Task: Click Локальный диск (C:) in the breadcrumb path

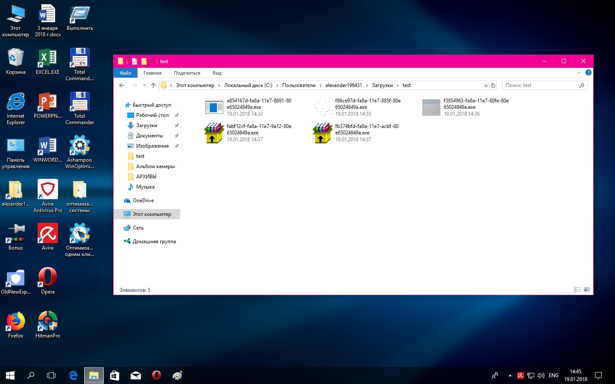Action: [248, 85]
